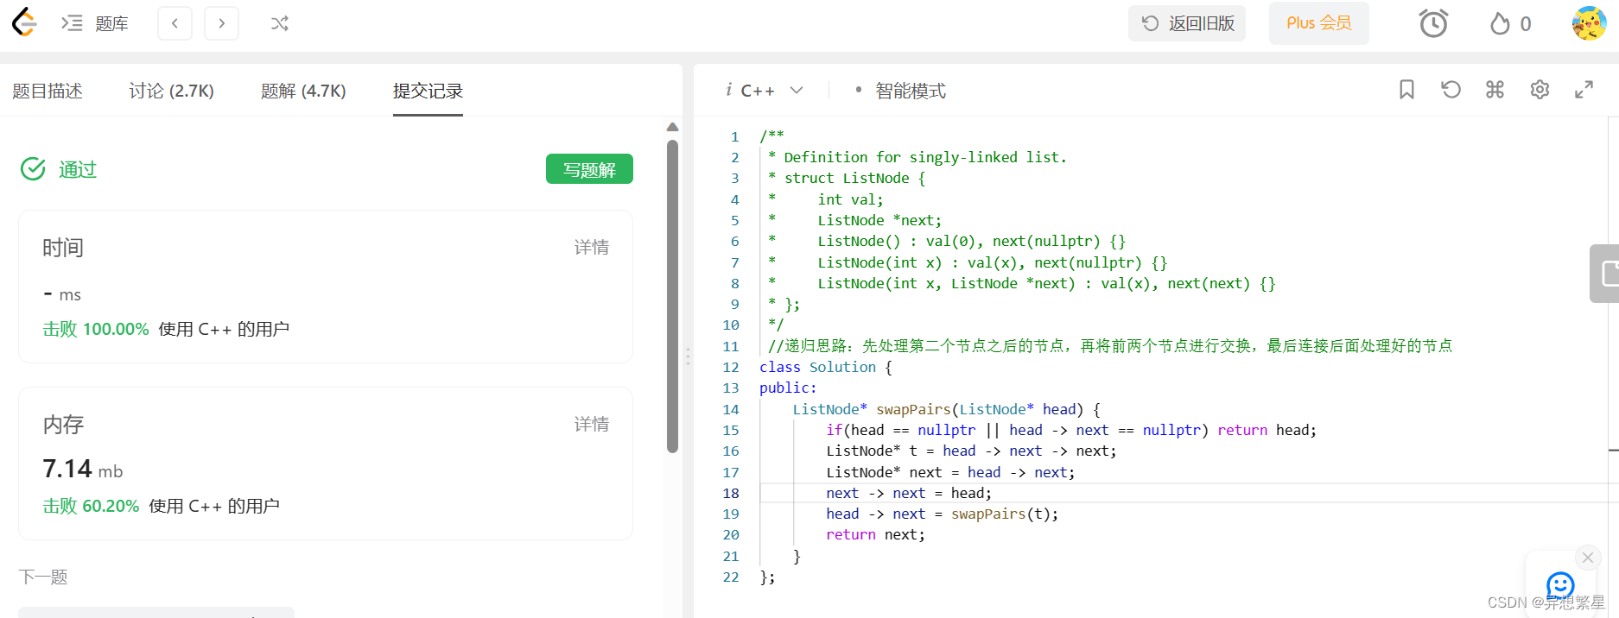Open the side note tab on right edge

click(x=1605, y=274)
